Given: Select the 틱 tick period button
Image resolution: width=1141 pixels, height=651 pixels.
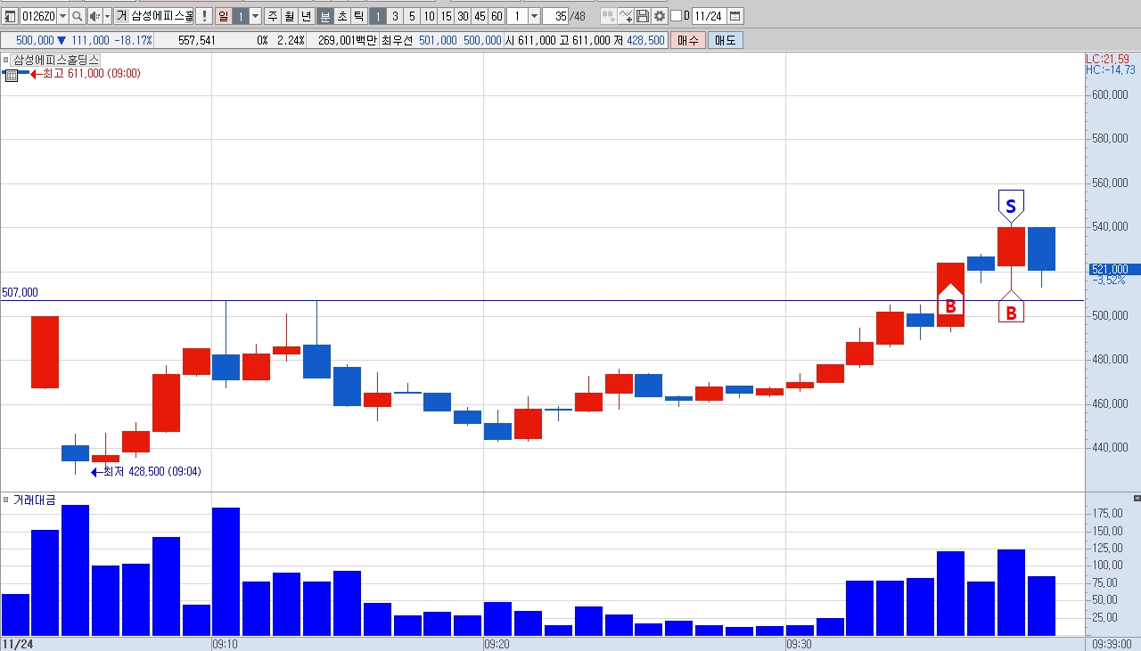Looking at the screenshot, I should click(358, 16).
